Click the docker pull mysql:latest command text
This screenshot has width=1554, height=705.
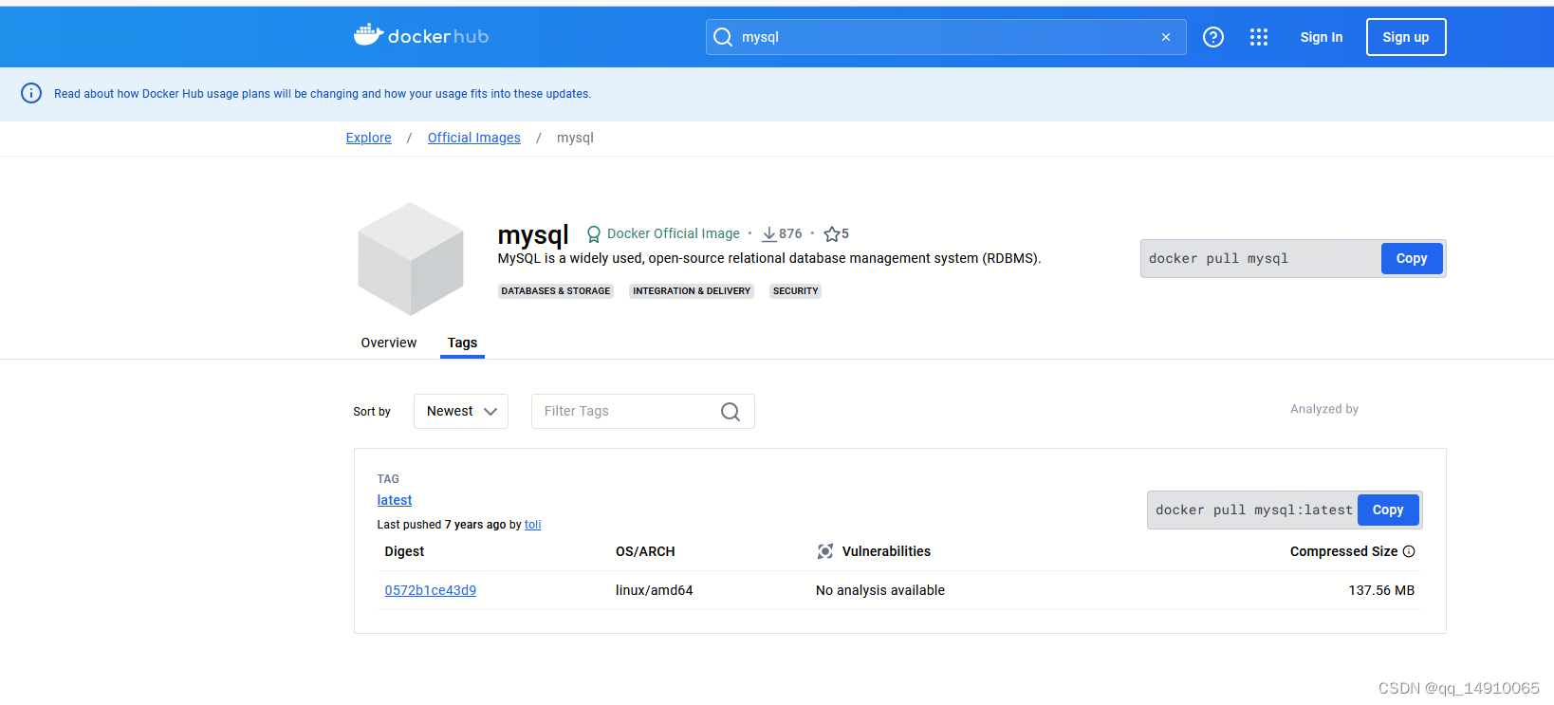(1254, 510)
